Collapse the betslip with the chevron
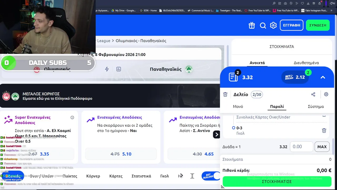Screen dimensions: 337x190 pos(323,77)
